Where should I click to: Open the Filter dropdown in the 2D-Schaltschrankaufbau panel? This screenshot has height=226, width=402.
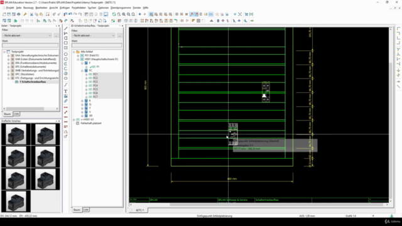pyautogui.click(x=94, y=35)
